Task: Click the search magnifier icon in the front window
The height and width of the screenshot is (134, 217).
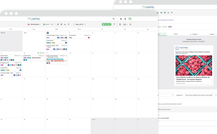Action: [x=114, y=19]
